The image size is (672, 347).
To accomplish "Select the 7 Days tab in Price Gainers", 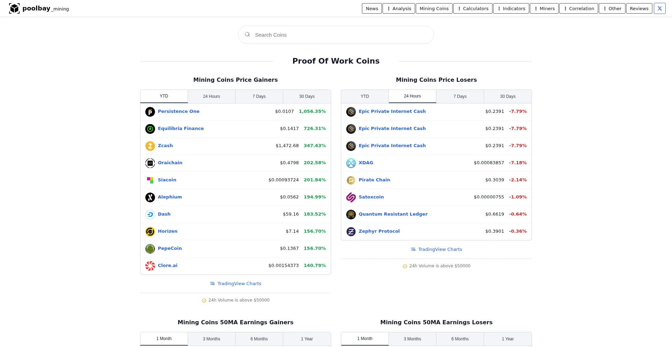I will (259, 96).
